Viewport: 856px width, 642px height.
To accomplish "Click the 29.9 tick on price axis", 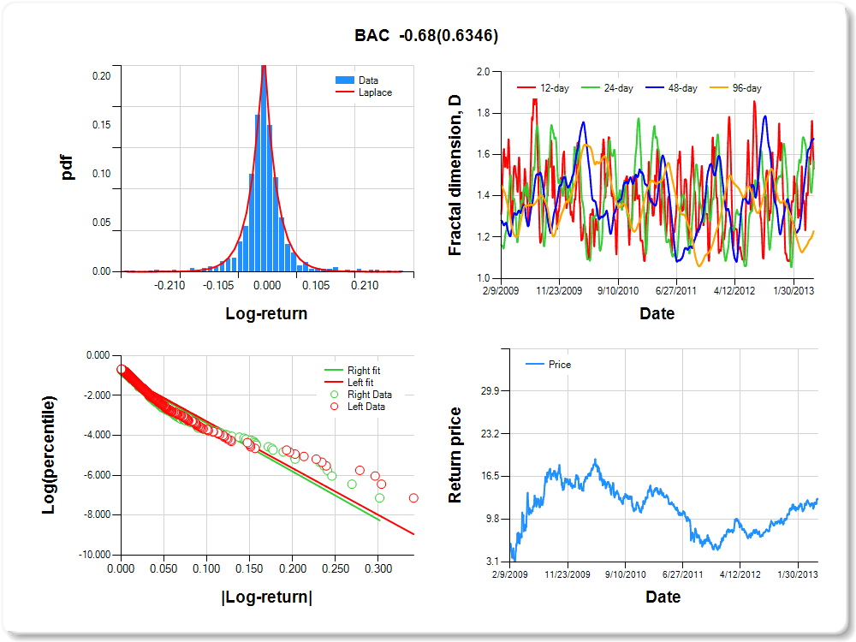I will tap(490, 391).
